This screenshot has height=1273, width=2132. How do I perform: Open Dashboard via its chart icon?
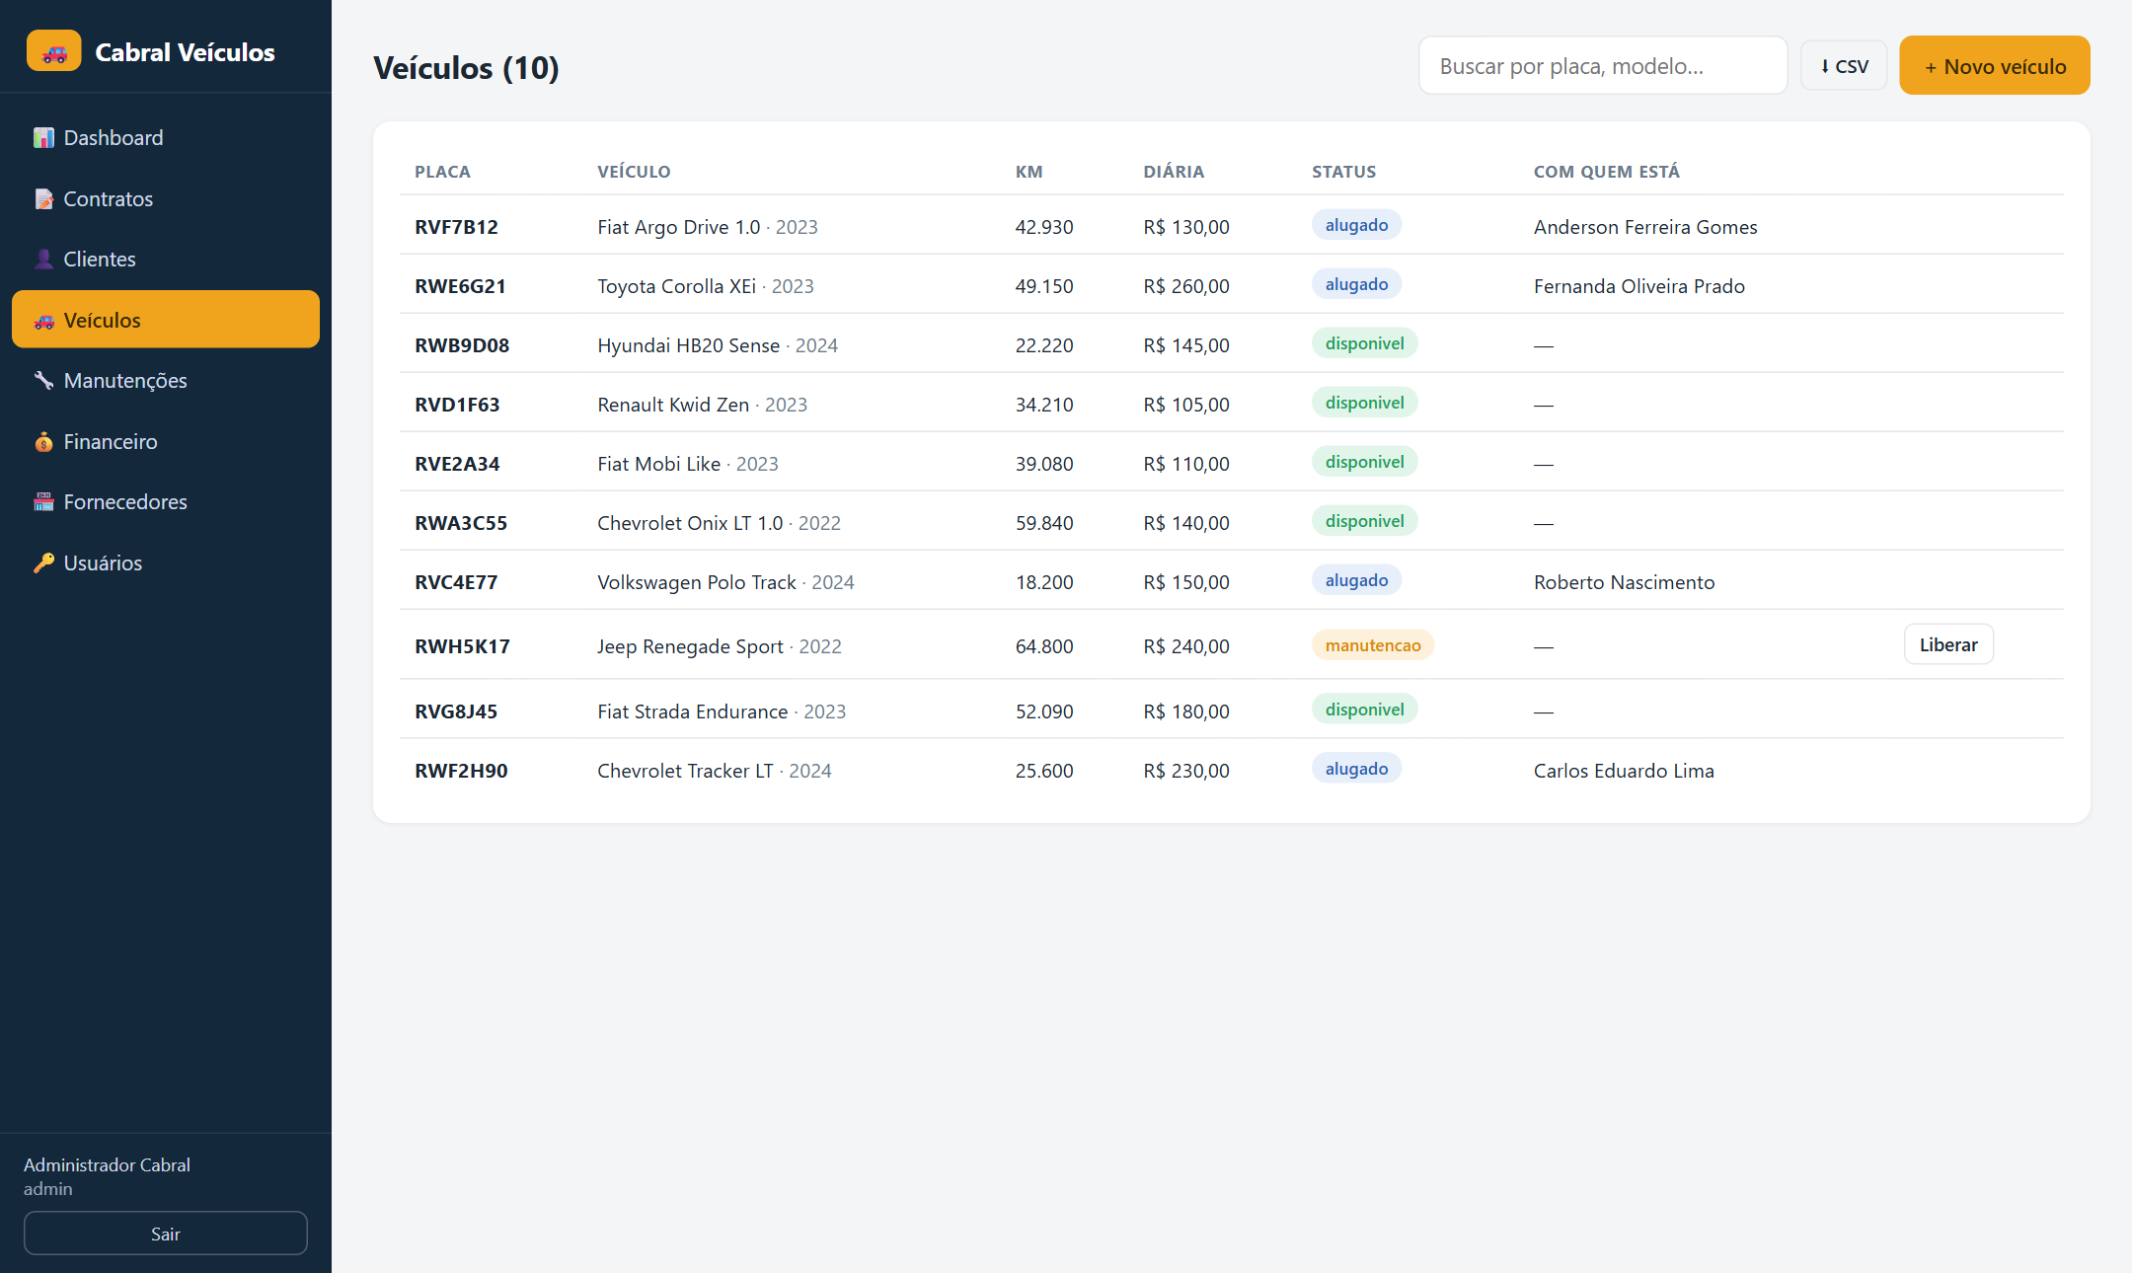click(x=43, y=138)
